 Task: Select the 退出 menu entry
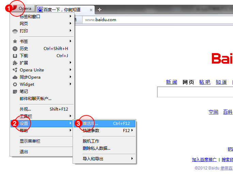click(24, 151)
